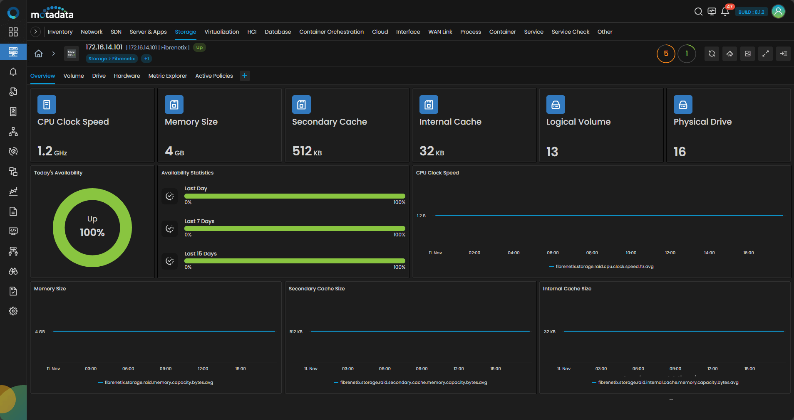
Task: Click the Storage > Fibrenetix tag
Action: pos(112,59)
